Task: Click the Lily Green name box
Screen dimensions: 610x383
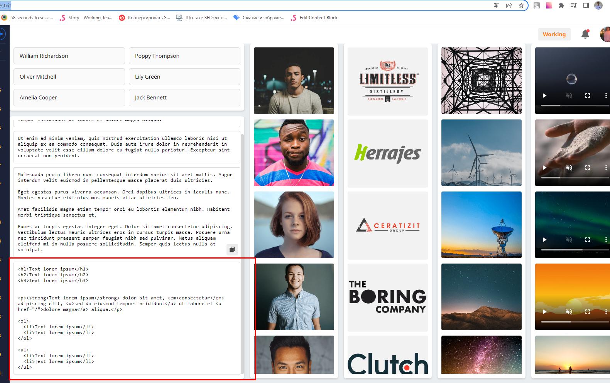Action: (x=184, y=77)
